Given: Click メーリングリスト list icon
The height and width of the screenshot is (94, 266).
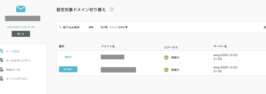Looking at the screenshot, I should (x=1, y=78).
